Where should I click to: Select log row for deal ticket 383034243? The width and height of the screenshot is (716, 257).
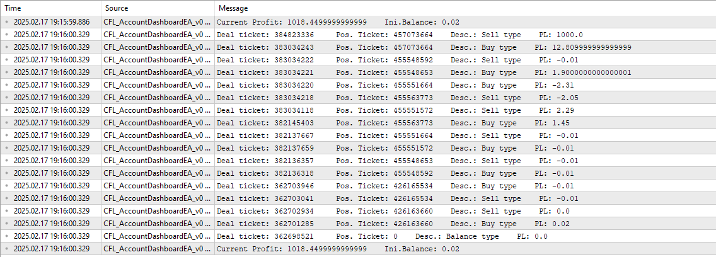pyautogui.click(x=358, y=47)
